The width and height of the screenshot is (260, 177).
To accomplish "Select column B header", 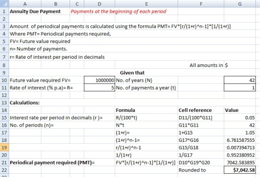I will point(56,4).
